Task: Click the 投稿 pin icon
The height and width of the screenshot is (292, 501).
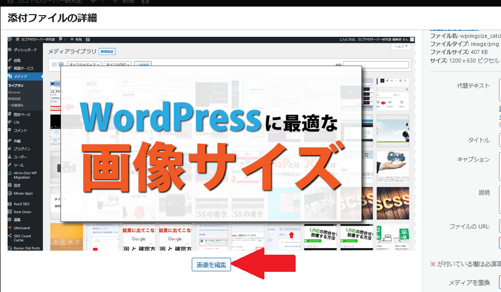Action: (x=10, y=61)
